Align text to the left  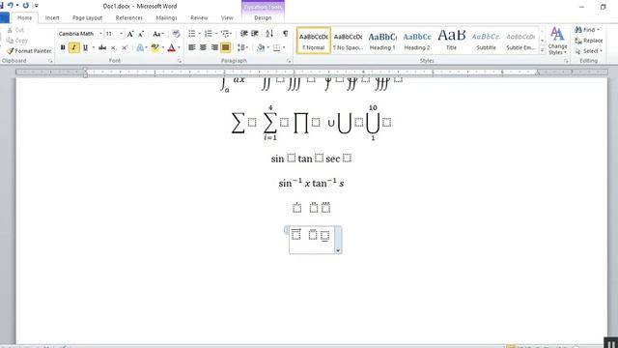point(192,47)
